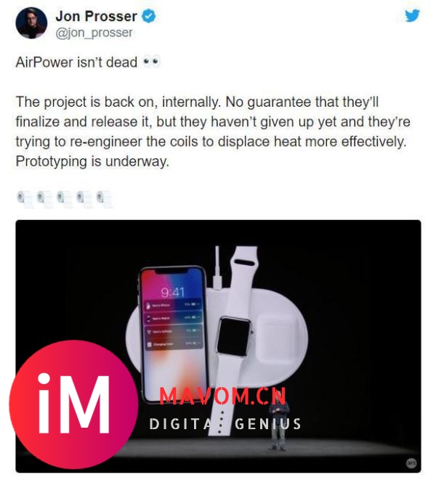This screenshot has height=480, width=436.
Task: Click the eyes emoji after 'dead'
Action: pyautogui.click(x=152, y=62)
